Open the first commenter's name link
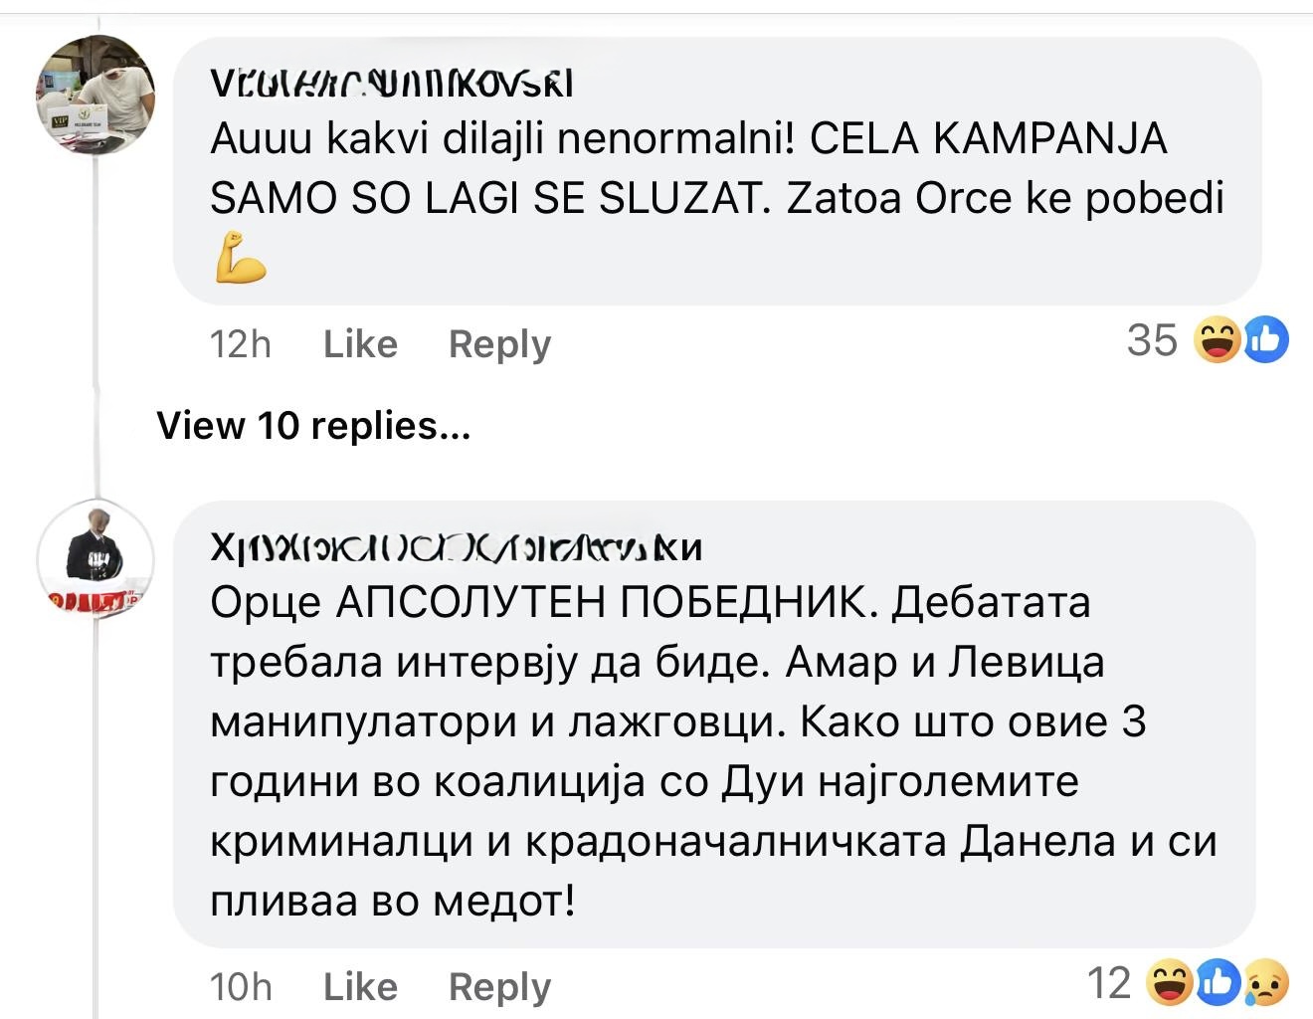 tap(392, 86)
